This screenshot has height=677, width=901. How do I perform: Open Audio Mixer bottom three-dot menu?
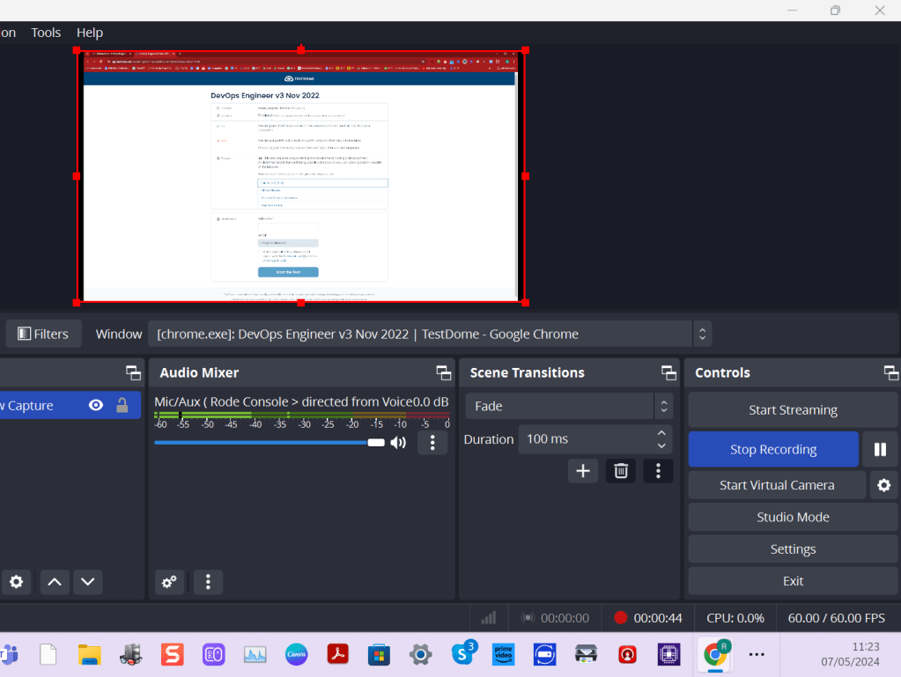point(208,582)
